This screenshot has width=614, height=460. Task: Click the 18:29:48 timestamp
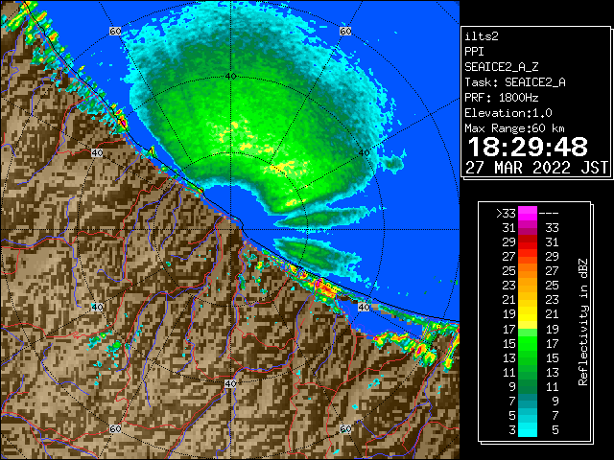click(528, 147)
